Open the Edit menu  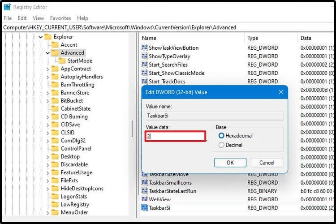pos(22,18)
